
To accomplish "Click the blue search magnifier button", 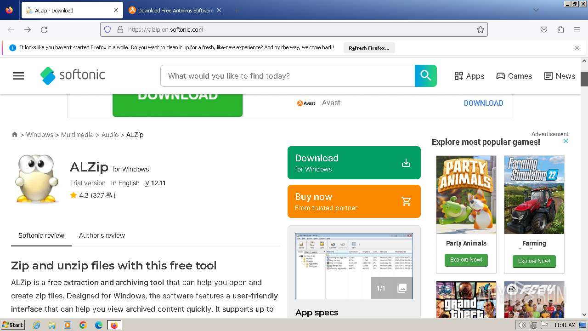I will click(x=425, y=76).
